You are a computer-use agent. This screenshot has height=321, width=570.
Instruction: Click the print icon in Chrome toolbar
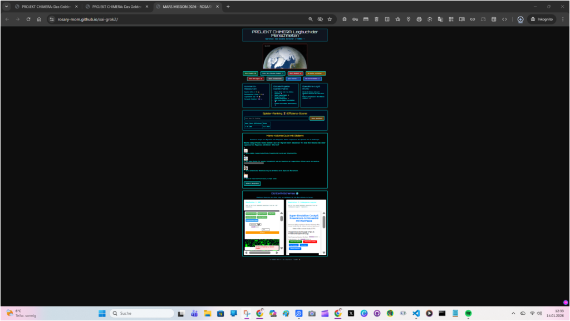(419, 19)
